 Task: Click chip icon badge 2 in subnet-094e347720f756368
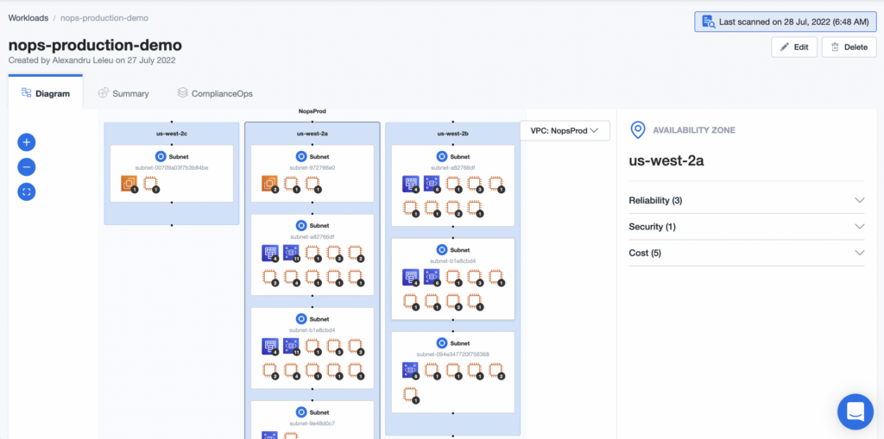496,370
